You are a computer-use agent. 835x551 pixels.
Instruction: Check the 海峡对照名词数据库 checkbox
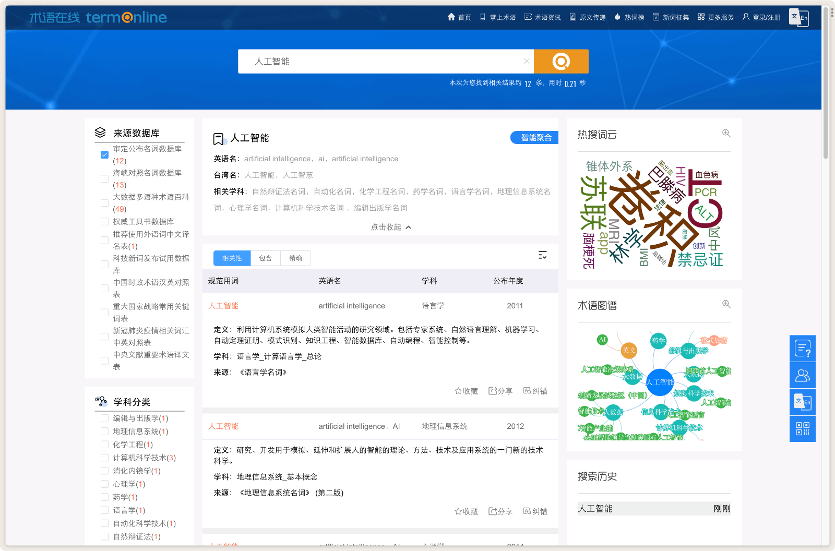(x=104, y=178)
